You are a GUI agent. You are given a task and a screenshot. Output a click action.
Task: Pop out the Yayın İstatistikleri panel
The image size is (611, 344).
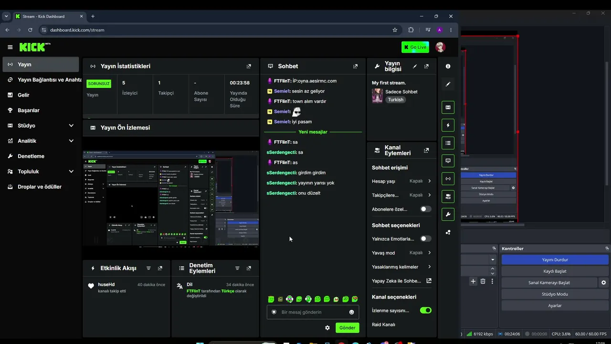point(249,66)
